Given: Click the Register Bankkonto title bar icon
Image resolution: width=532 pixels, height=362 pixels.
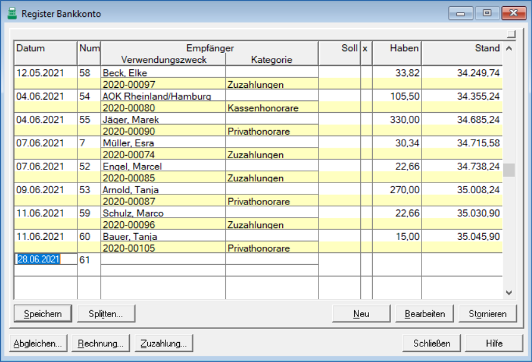Looking at the screenshot, I should (12, 14).
